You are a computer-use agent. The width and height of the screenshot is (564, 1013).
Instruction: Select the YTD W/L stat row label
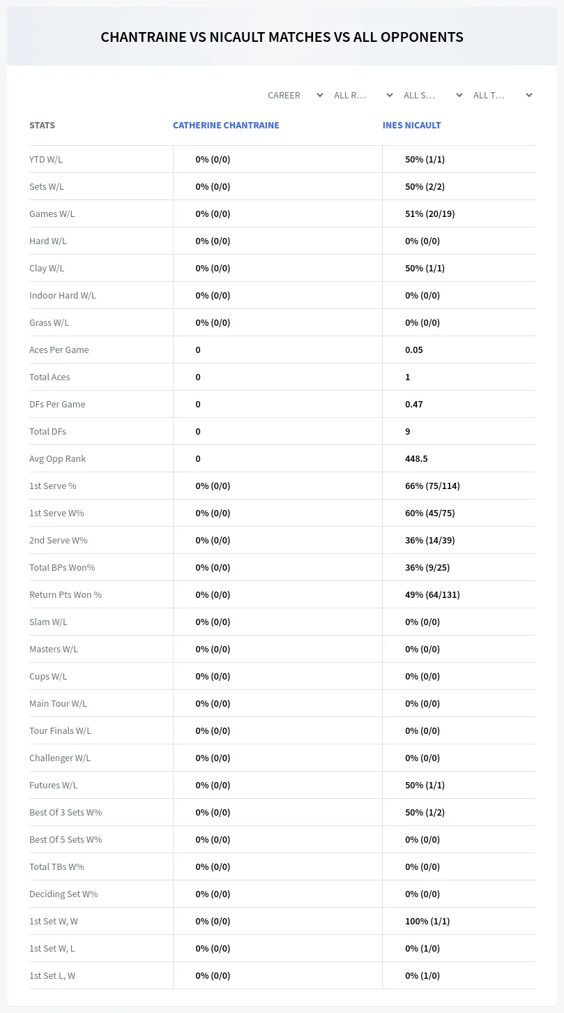46,159
